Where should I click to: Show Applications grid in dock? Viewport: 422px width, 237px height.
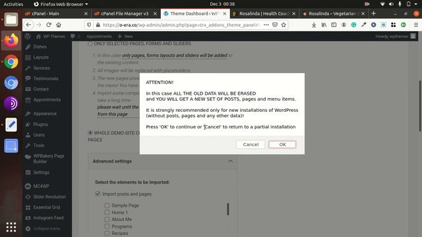[11, 227]
